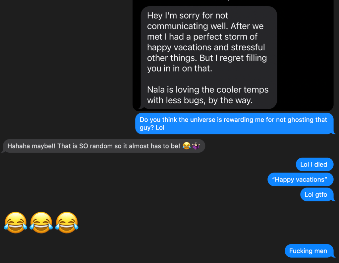This screenshot has height=263, width=339.
Task: Select the 'Lol I died' bubble
Action: (x=314, y=164)
